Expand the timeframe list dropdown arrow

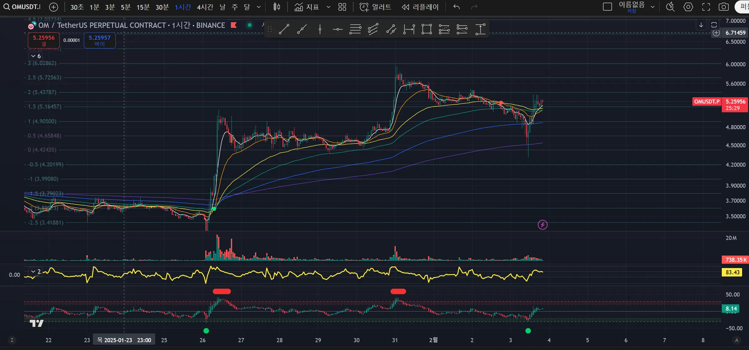[x=259, y=7]
